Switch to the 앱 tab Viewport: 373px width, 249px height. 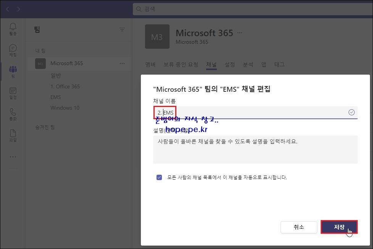263,64
